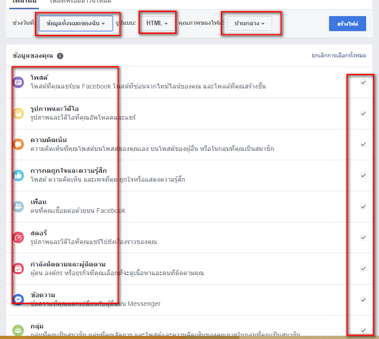Toggle the ข้อความ row checkbox
Screen dimensions: 379x339
tap(363, 299)
